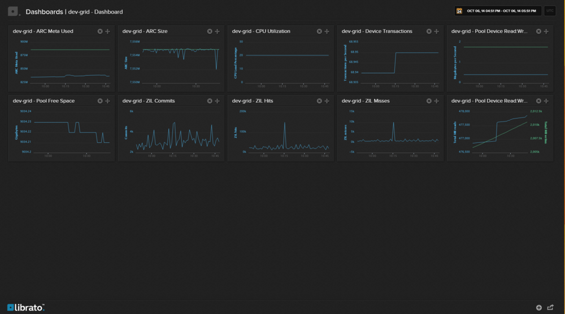Click the ZIL Hits graph
Viewport: 565px width, 314px height.
[289, 132]
